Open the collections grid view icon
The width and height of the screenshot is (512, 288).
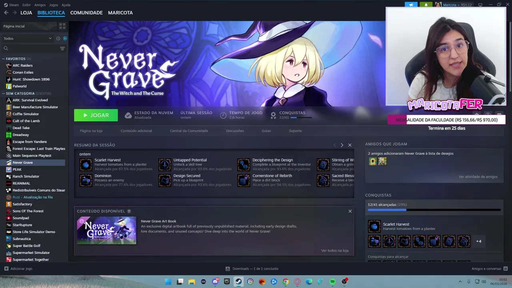62,26
